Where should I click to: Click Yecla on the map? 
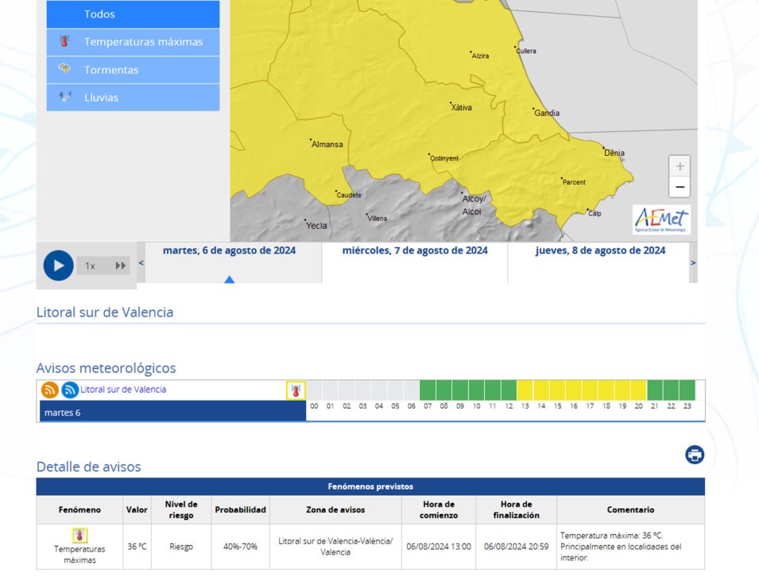tap(316, 225)
